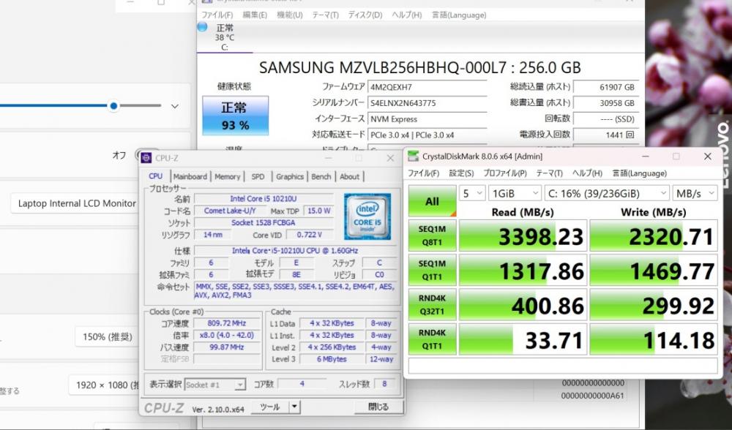Open the 1GiB test size dropdown
This screenshot has width=732, height=430.
tap(515, 193)
